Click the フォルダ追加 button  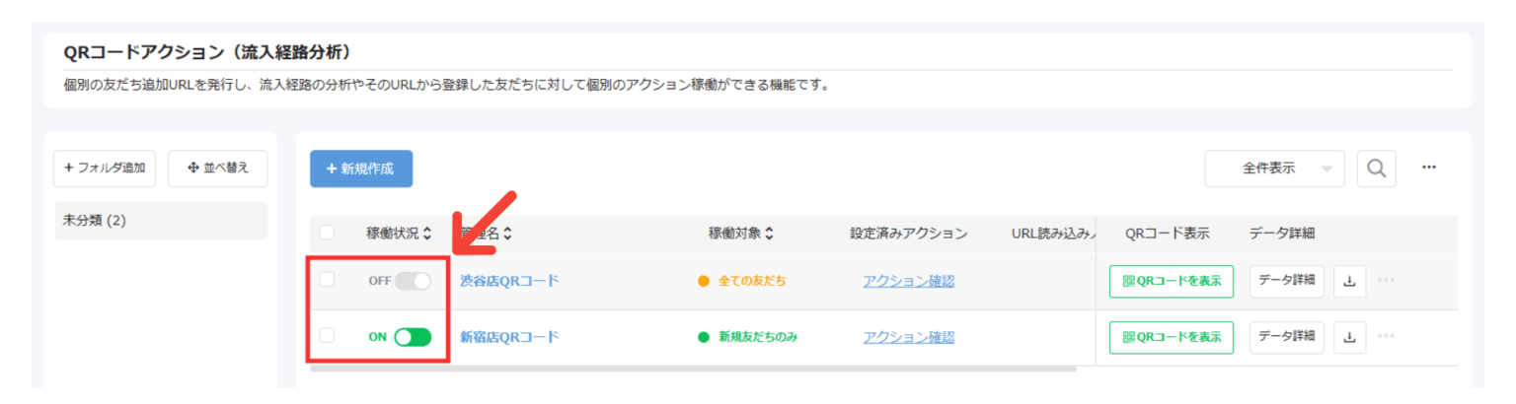pos(105,168)
